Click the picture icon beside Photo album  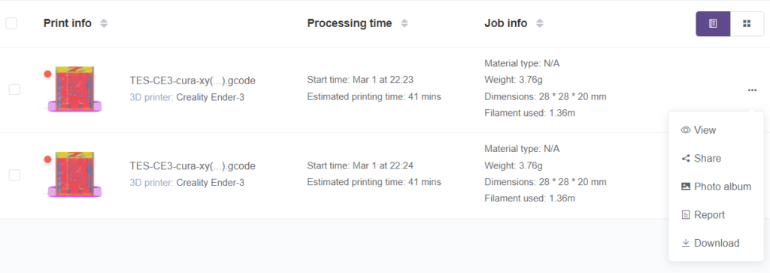(686, 187)
